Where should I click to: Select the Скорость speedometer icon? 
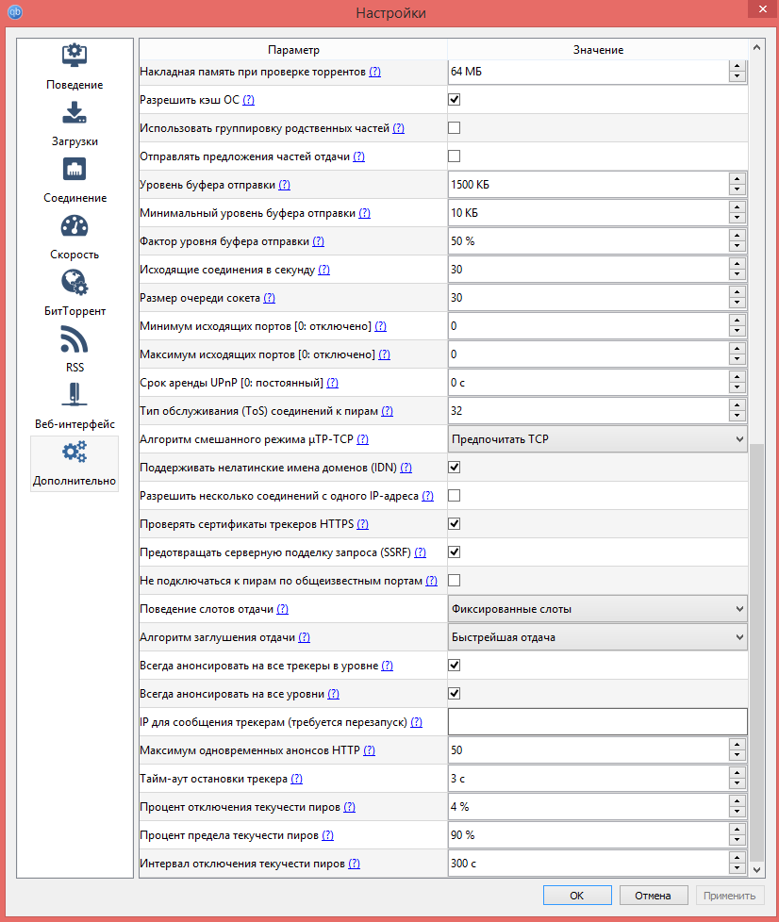[x=75, y=226]
